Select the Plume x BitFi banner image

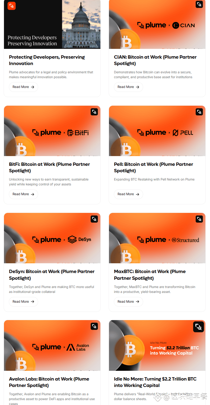(x=52, y=131)
